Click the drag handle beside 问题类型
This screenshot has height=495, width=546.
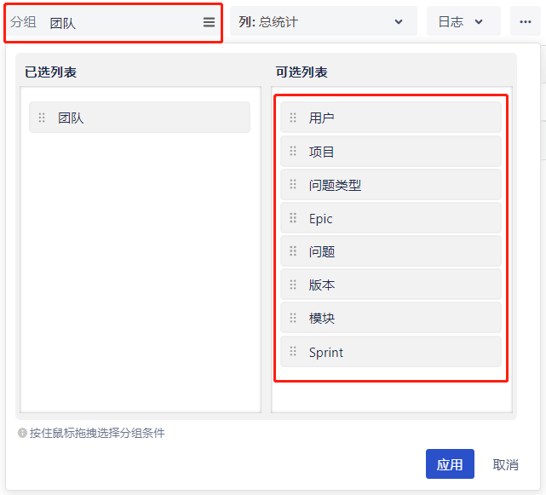294,185
